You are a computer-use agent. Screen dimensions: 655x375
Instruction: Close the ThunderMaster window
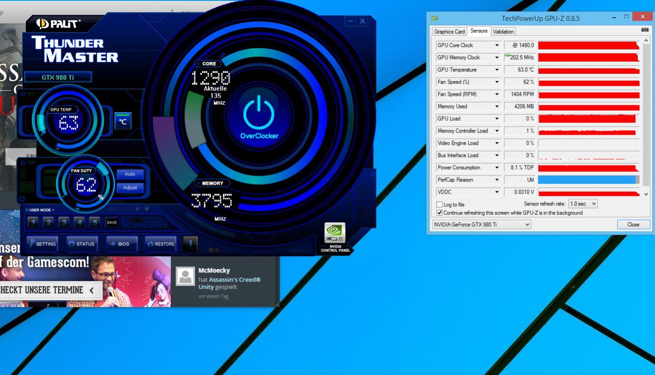362,21
